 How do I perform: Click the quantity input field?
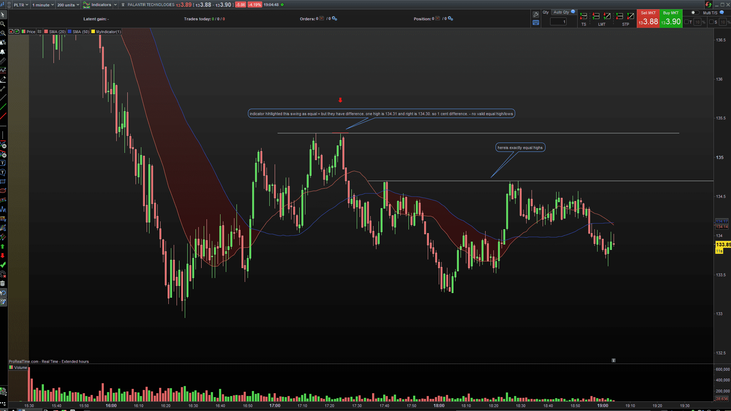click(558, 22)
